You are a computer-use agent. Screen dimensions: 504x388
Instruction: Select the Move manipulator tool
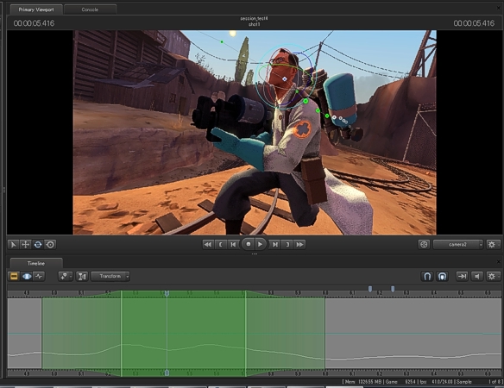click(25, 244)
